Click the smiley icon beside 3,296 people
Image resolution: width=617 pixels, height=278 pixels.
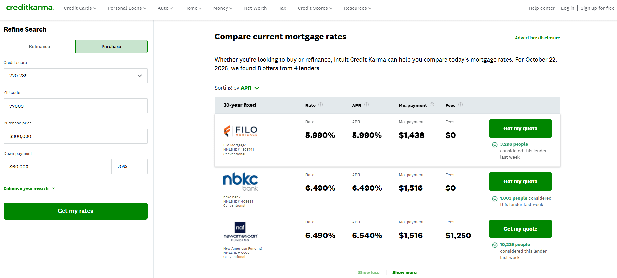(495, 144)
